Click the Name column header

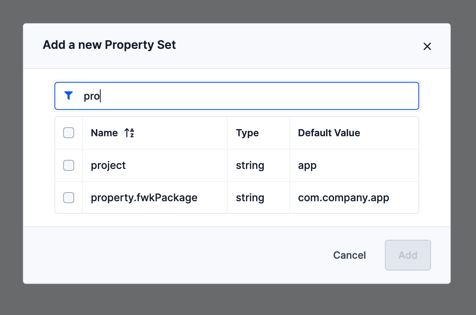pyautogui.click(x=104, y=133)
